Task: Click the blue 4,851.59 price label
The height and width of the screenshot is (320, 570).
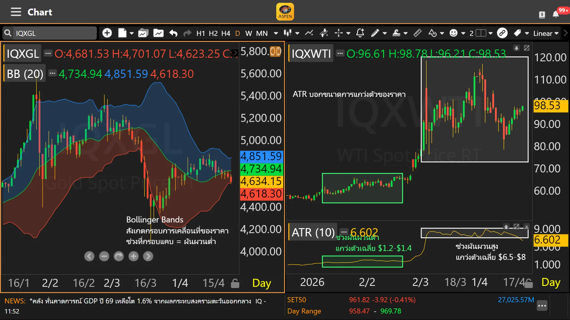Action: coord(261,156)
